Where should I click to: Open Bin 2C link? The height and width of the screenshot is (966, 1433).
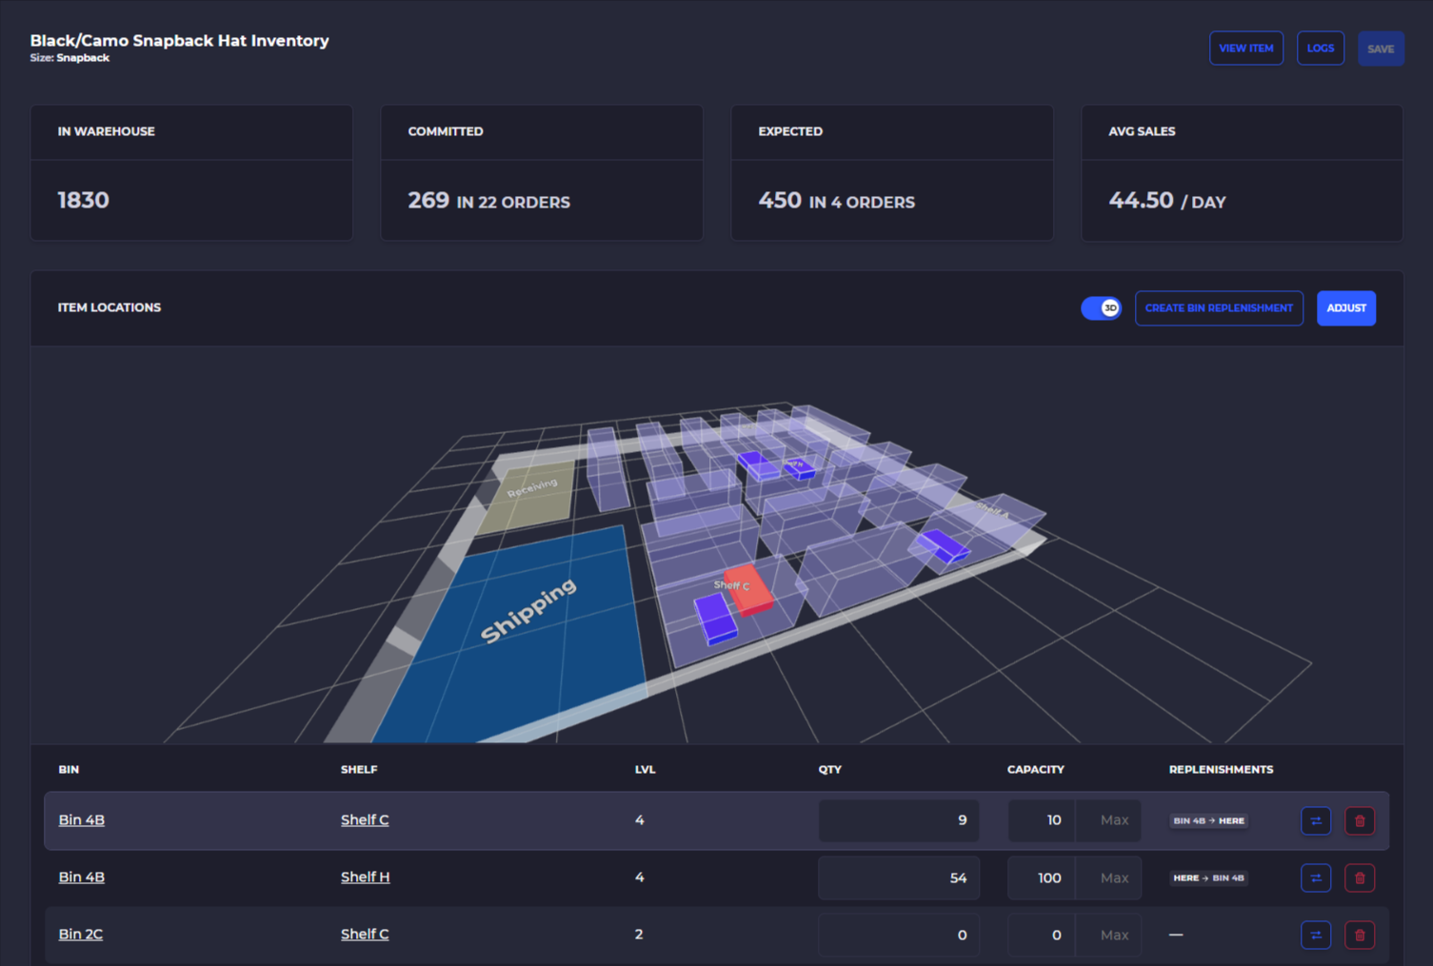[x=81, y=934]
